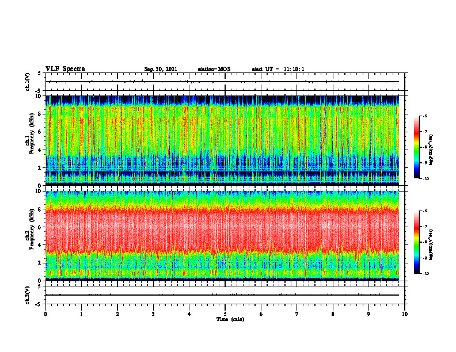The image size is (456, 352).
Task: Click time axis tick label "1"
Action: (81, 314)
